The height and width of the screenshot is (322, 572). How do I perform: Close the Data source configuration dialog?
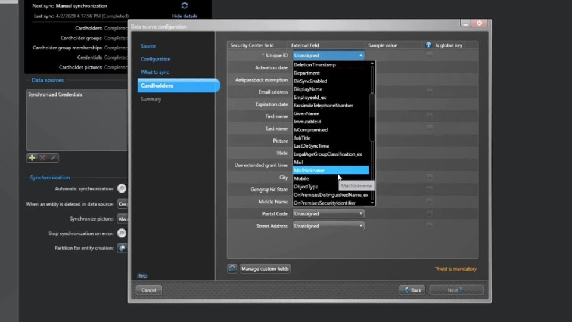[x=479, y=23]
